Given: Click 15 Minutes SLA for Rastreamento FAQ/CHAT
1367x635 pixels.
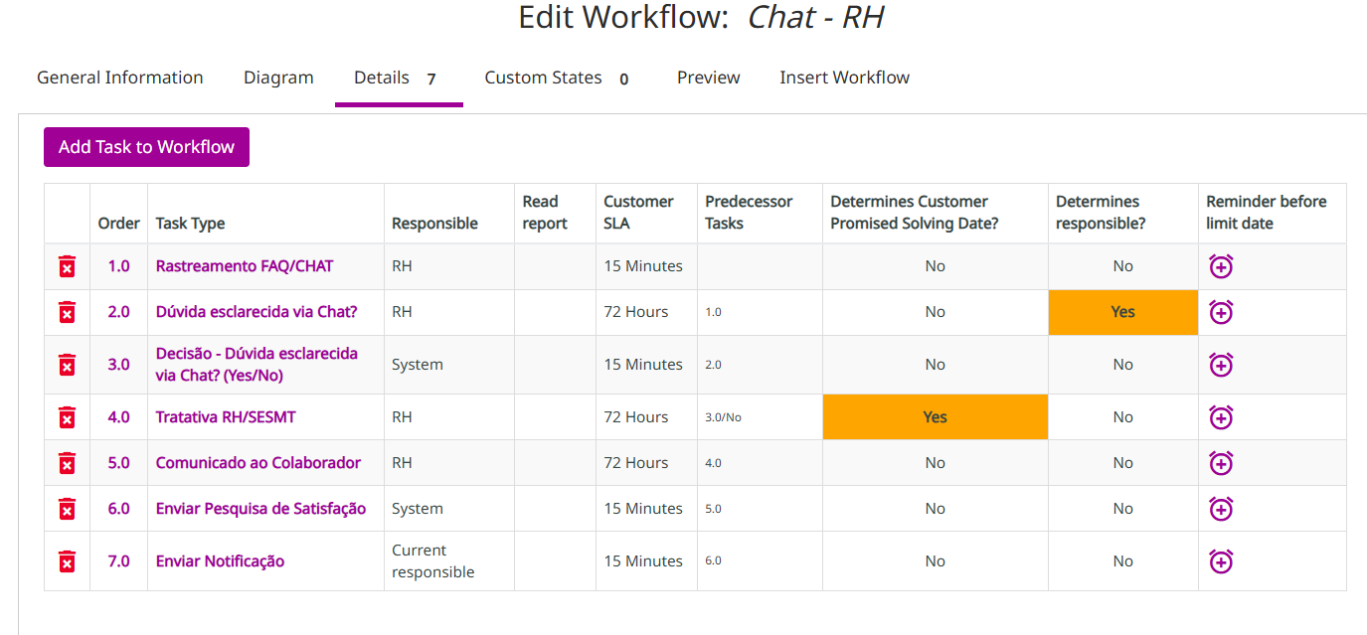Looking at the screenshot, I should coord(643,266).
